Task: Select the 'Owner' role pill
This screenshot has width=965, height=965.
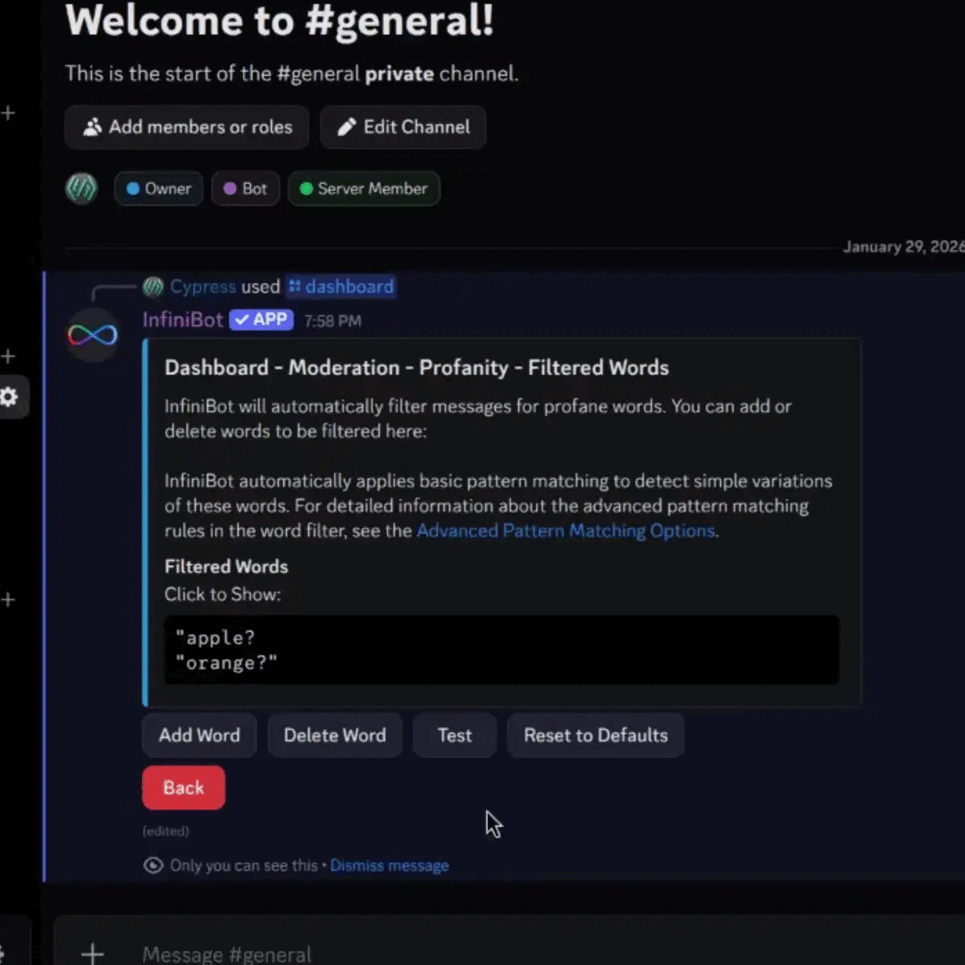Action: point(158,189)
